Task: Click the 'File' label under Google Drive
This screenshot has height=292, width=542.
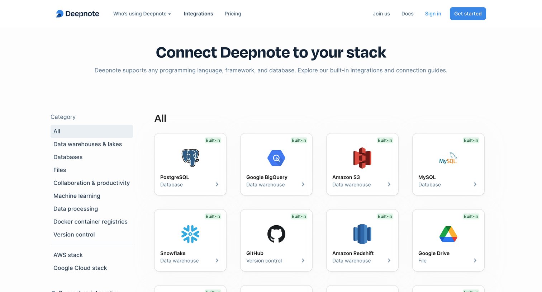Action: tap(422, 261)
